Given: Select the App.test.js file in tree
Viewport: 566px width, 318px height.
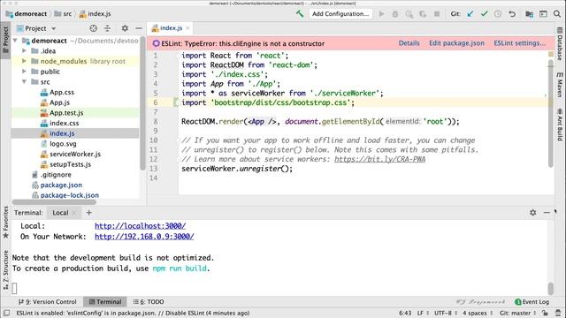Looking at the screenshot, I should (x=66, y=112).
